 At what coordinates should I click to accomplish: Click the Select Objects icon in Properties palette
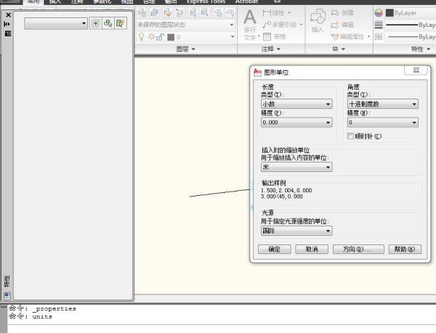(108, 24)
